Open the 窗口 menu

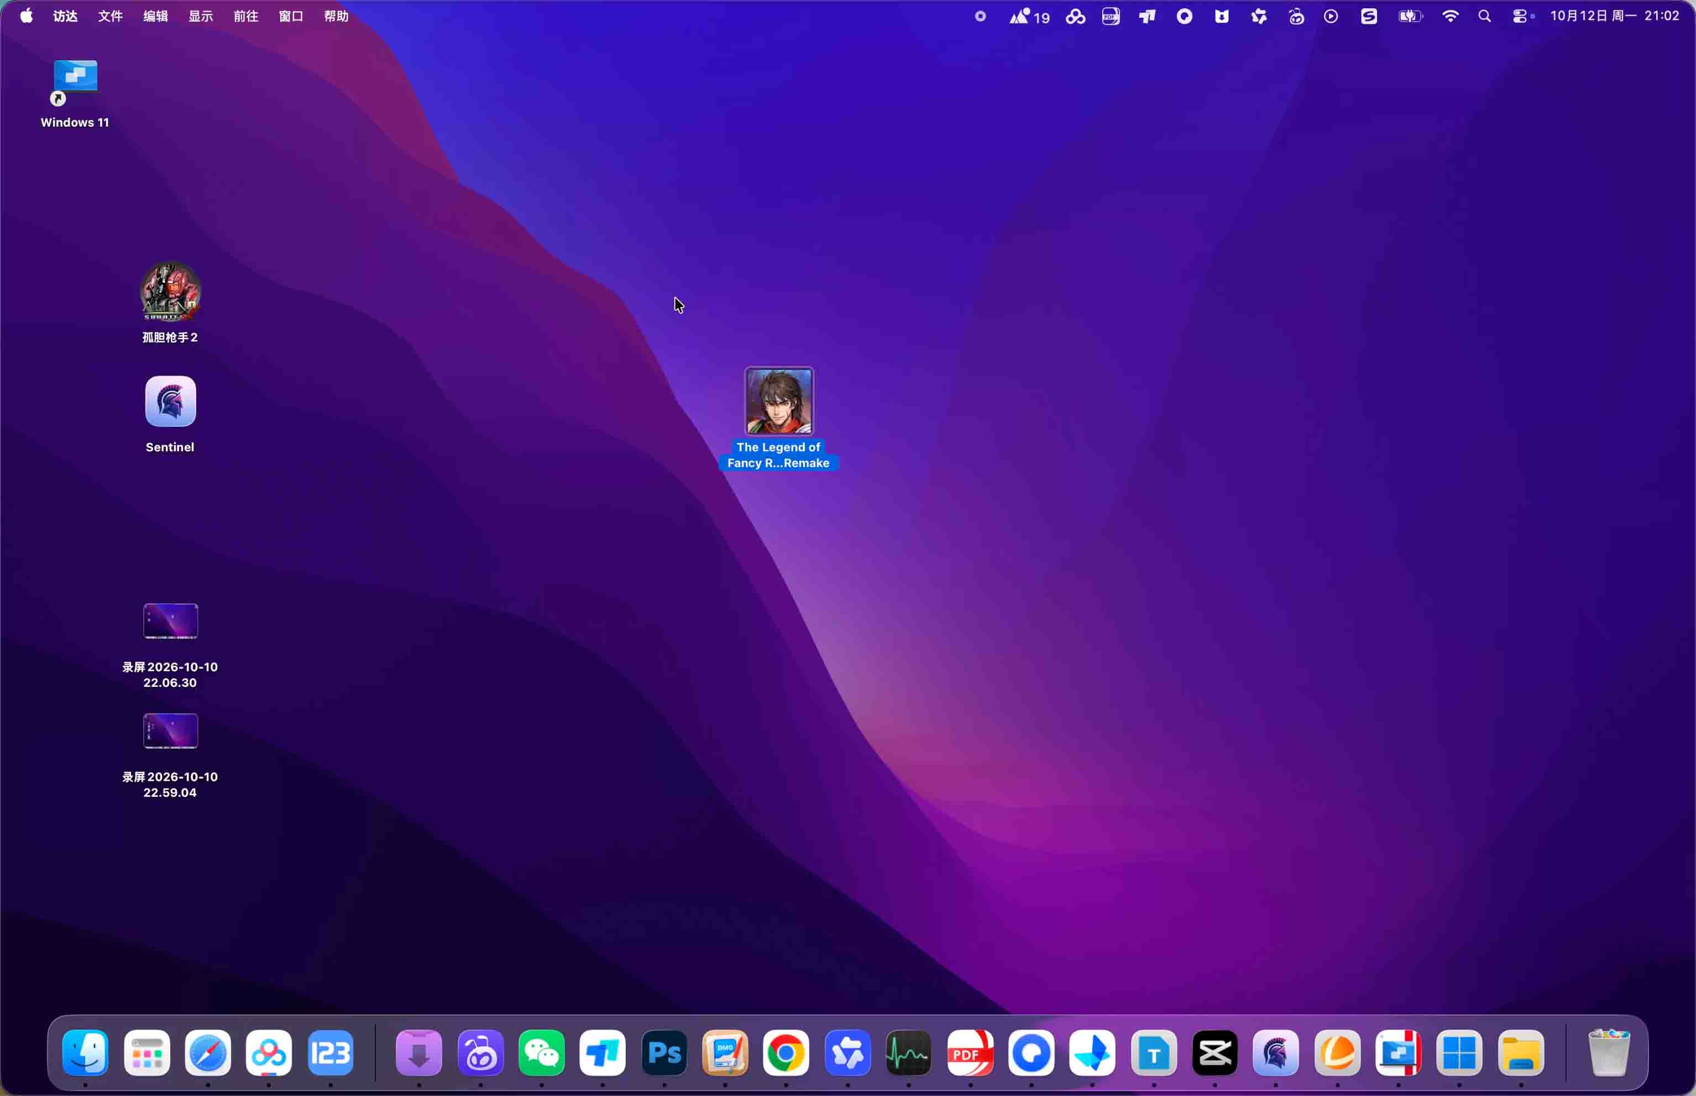291,15
